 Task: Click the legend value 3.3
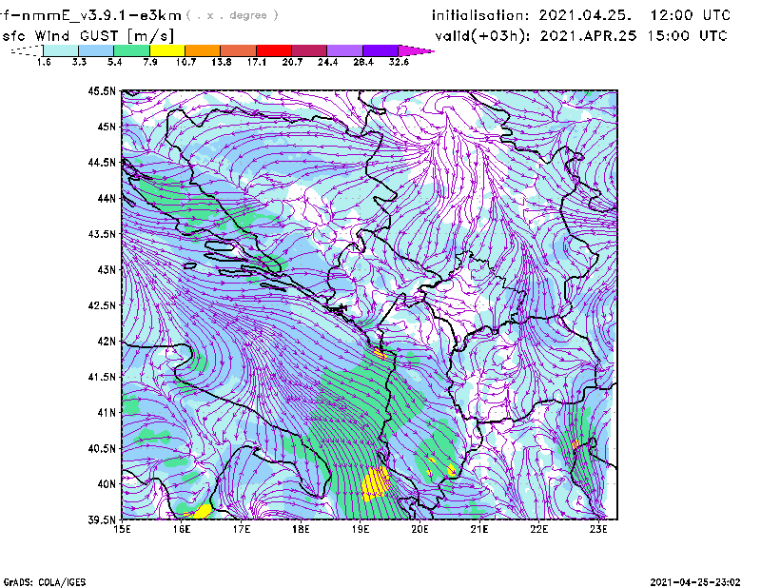point(79,62)
